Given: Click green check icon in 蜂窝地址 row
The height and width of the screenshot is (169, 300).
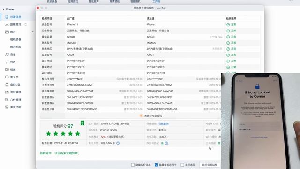Looking at the screenshot, I should coord(228,67).
